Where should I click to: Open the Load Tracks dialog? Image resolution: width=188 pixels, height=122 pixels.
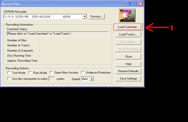128,34
